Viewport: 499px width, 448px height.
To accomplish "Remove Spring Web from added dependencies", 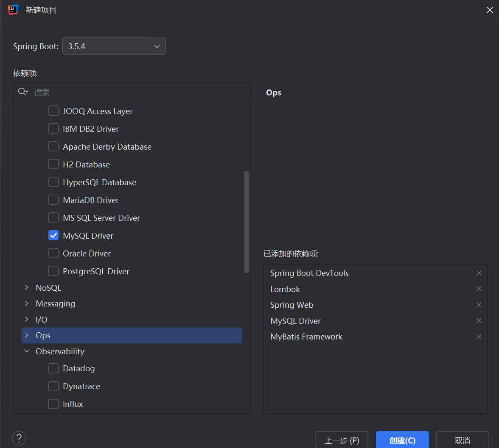I will (479, 305).
